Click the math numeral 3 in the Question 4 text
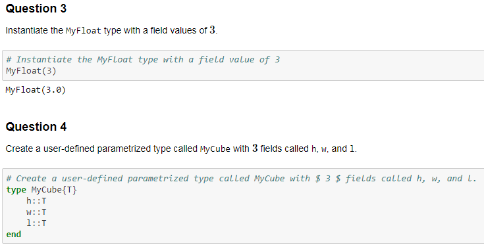The image size is (484, 249). tap(255, 148)
